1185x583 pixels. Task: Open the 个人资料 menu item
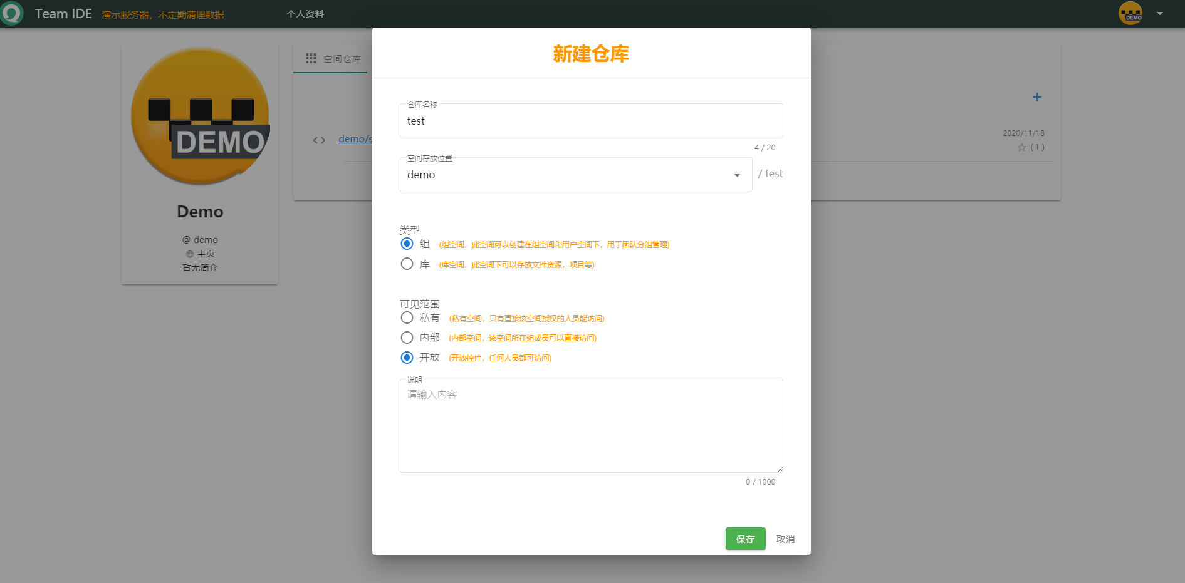(305, 13)
